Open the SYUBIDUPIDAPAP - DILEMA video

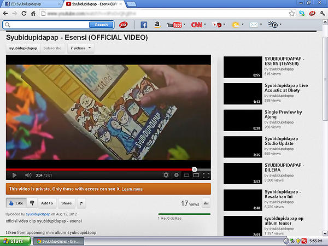[243, 173]
